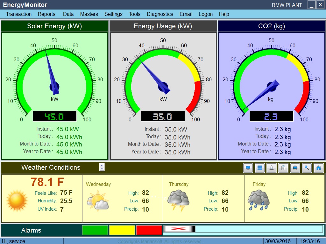Click the Weather Conditions title
Screen dimensions: 326x244
51,167
